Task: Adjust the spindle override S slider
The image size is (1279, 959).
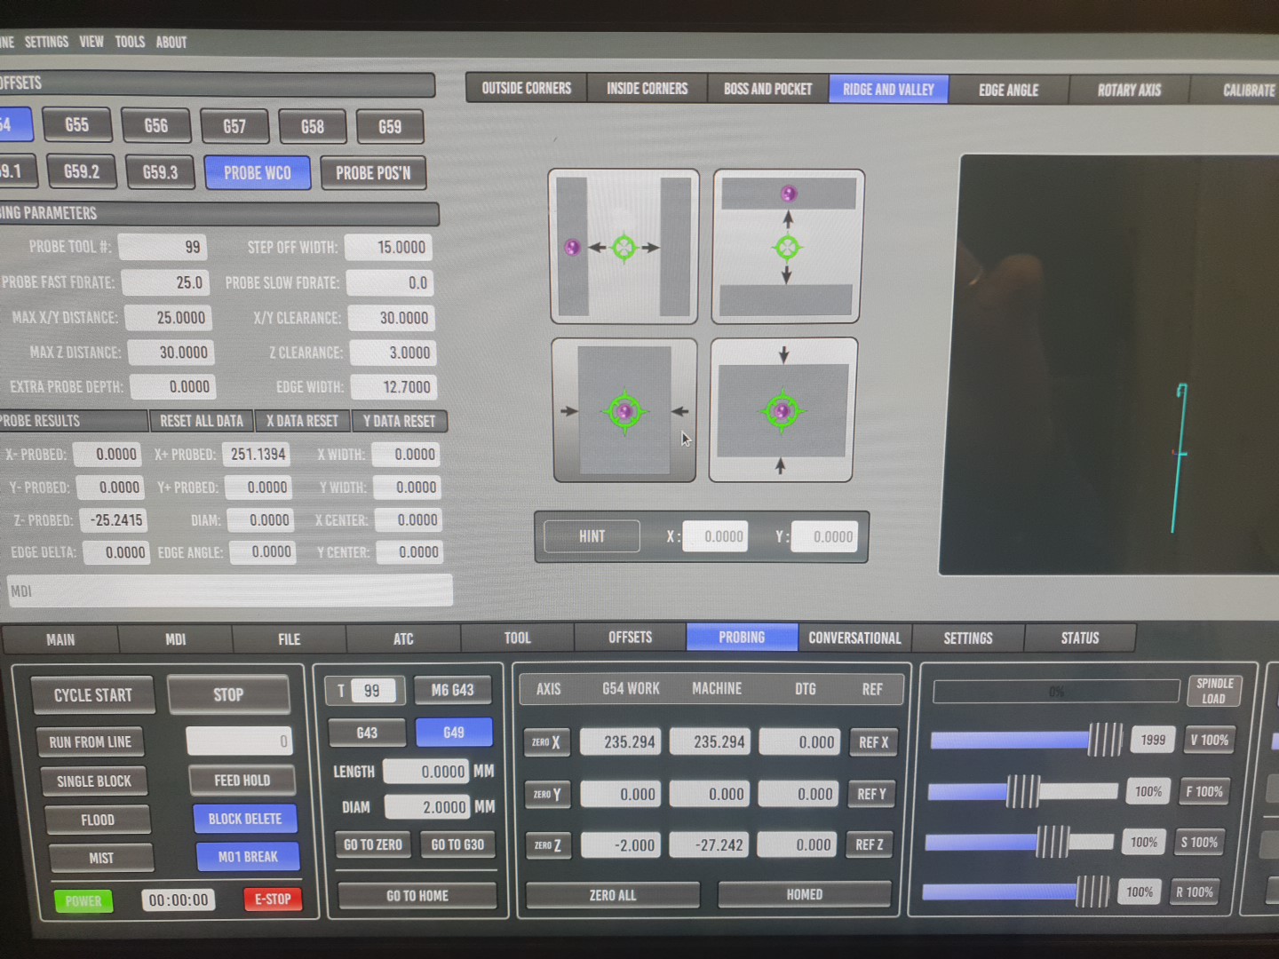Action: [1019, 842]
